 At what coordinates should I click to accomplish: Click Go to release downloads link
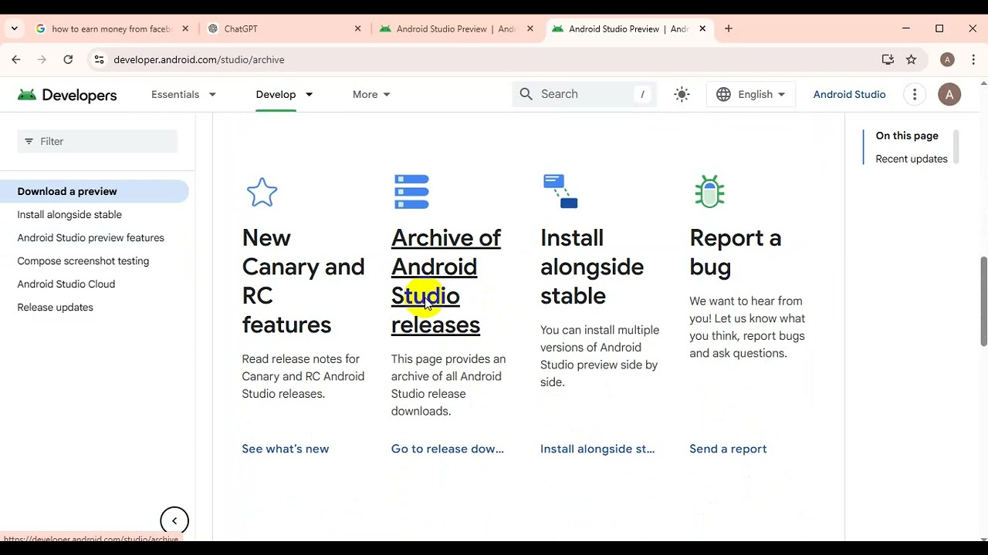coord(448,449)
